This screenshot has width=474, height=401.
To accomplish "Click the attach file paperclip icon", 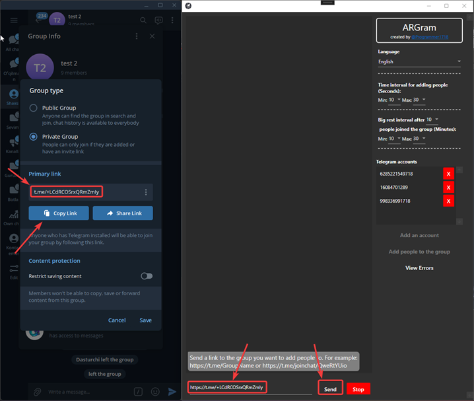I will tap(37, 392).
